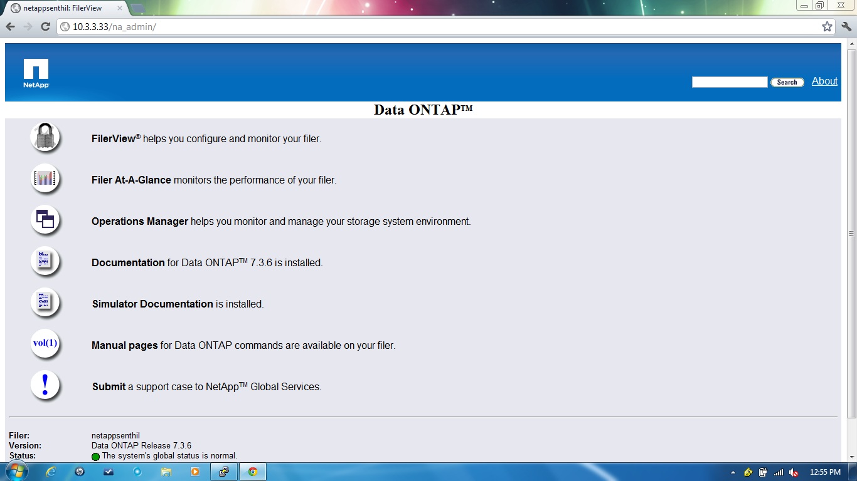Click the Data ONTAP page heading
Image resolution: width=857 pixels, height=481 pixels.
423,110
